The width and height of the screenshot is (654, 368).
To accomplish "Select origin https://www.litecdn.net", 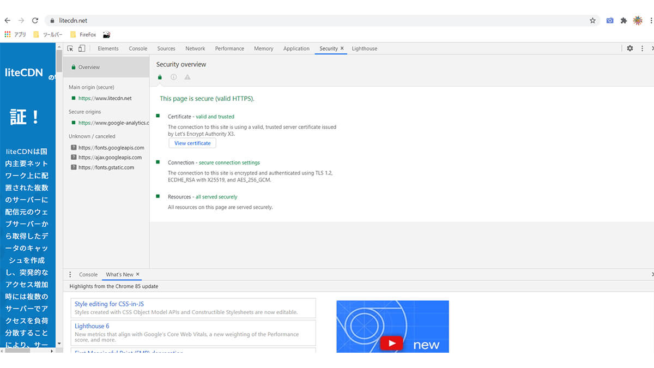I will [106, 98].
